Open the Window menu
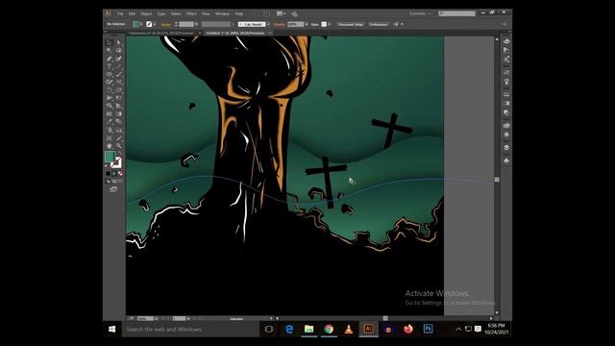The height and width of the screenshot is (346, 615). 222,13
